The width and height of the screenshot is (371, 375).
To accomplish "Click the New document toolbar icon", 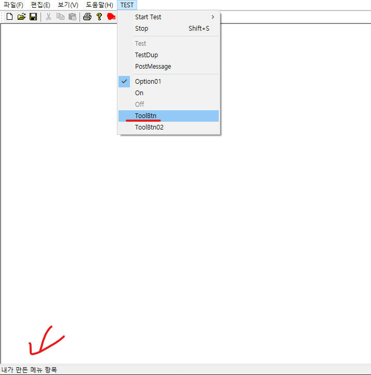I will [9, 17].
